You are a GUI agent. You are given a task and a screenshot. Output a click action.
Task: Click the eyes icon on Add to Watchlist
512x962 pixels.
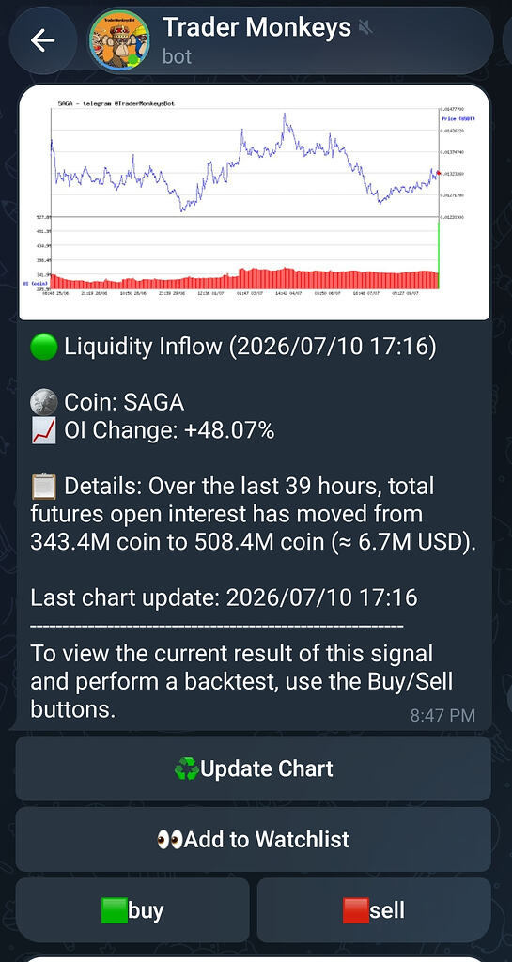[169, 839]
